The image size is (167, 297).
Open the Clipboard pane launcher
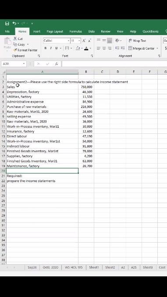[39, 56]
